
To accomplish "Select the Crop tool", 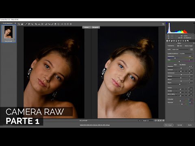I will pyautogui.click(x=36, y=24).
